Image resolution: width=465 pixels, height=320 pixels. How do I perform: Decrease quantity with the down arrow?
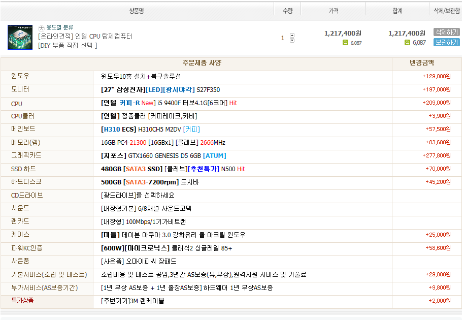pos(292,40)
